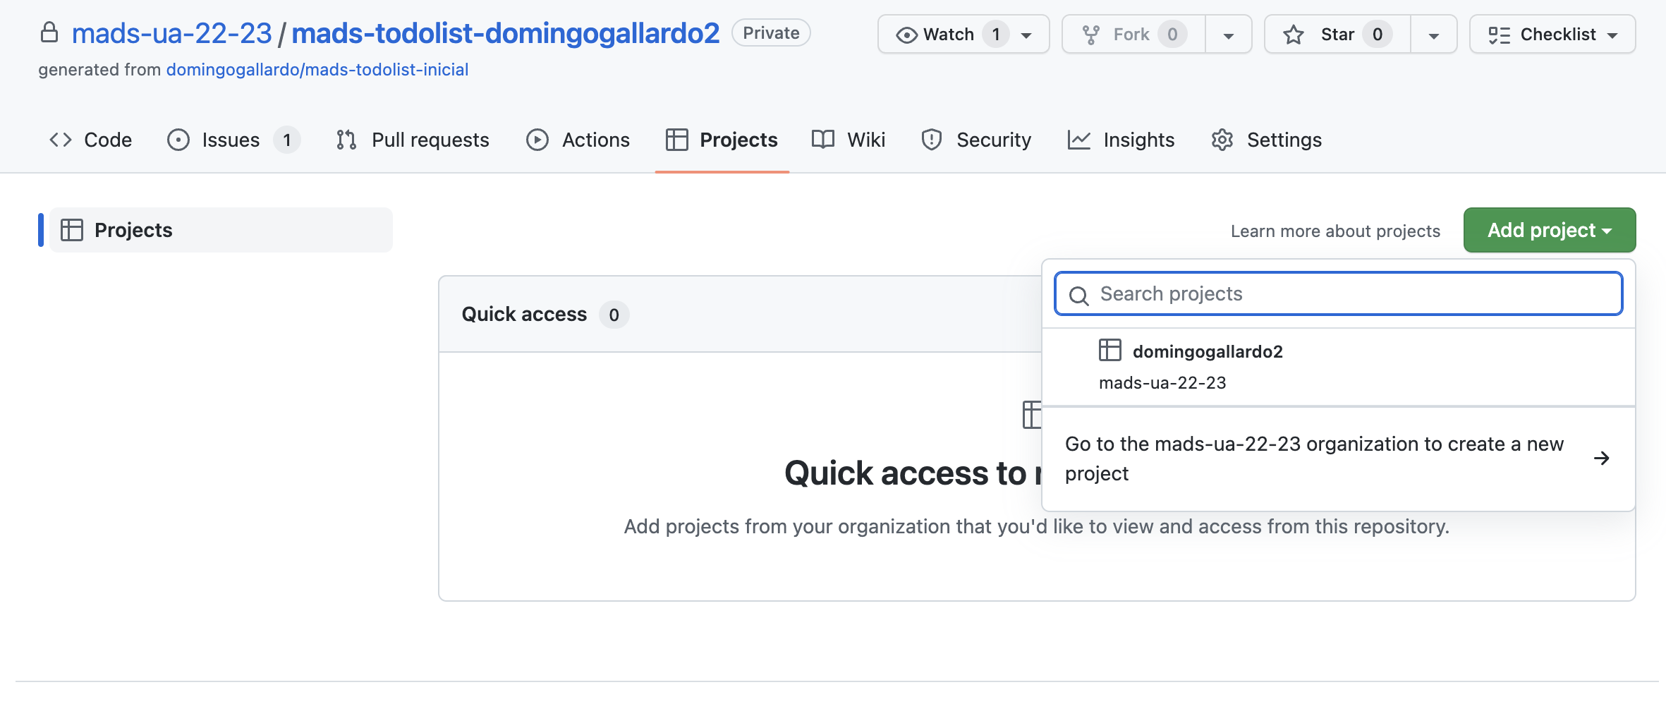
Task: Select Projects in the left sidebar
Action: tap(221, 230)
